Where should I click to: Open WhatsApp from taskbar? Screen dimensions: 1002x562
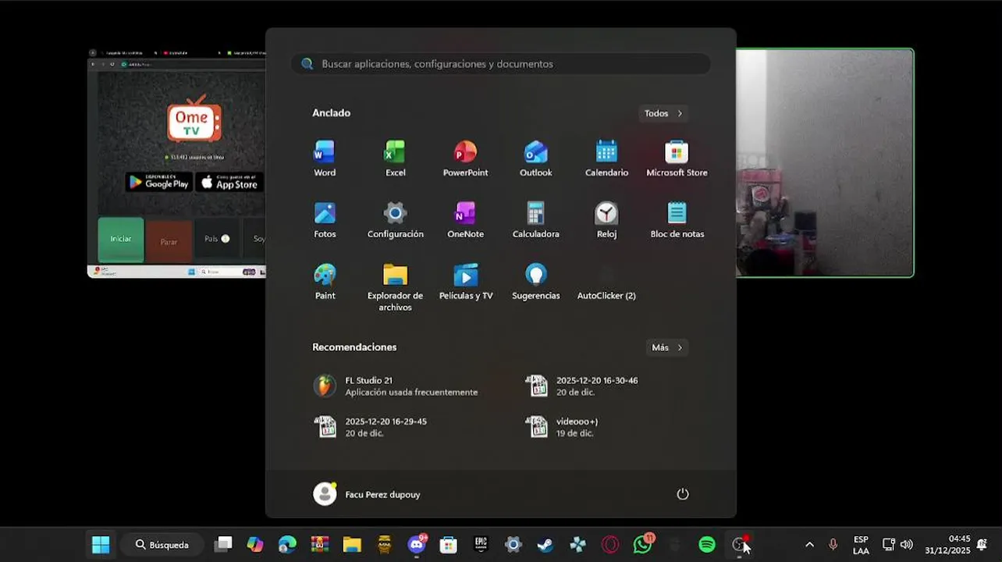643,545
